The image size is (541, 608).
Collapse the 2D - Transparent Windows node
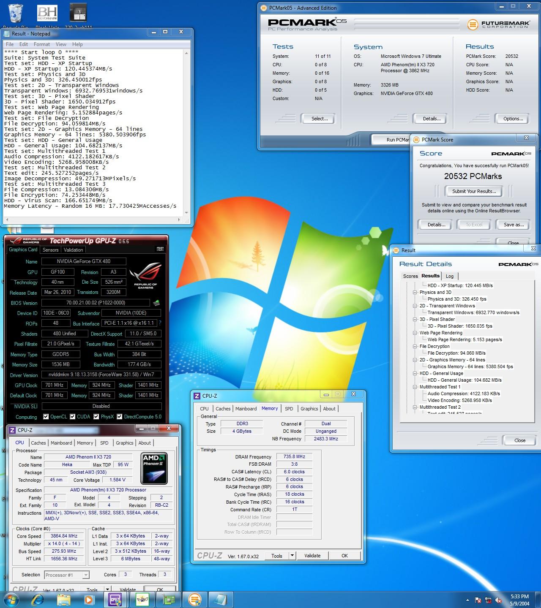tap(415, 306)
